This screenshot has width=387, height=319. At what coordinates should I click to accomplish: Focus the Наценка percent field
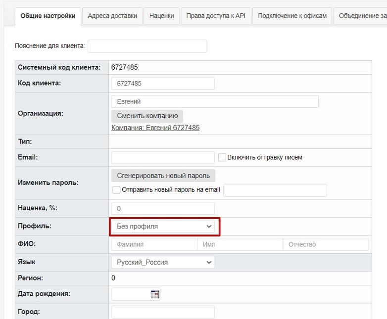pos(163,209)
